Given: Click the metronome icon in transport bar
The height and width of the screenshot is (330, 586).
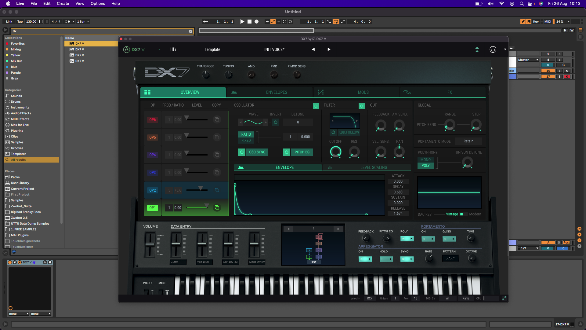Looking at the screenshot, I should 67,22.
